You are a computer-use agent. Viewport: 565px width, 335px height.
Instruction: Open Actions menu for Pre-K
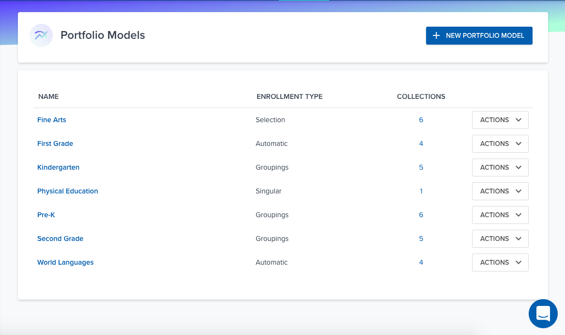500,215
